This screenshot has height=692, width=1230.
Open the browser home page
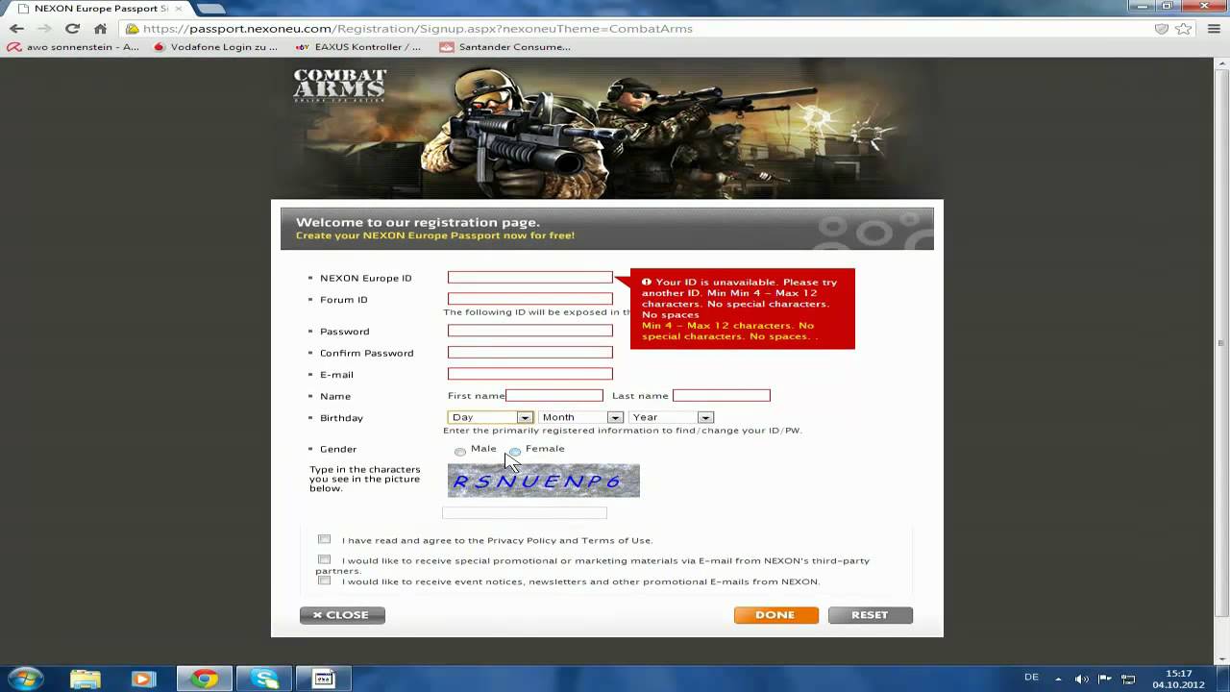coord(100,29)
